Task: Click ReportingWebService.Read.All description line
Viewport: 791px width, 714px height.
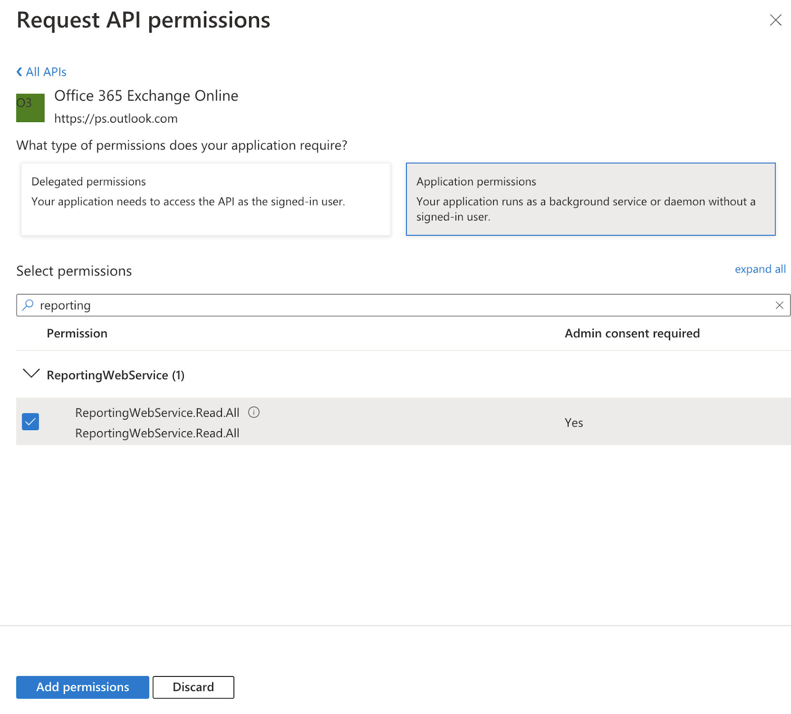Action: coord(157,433)
